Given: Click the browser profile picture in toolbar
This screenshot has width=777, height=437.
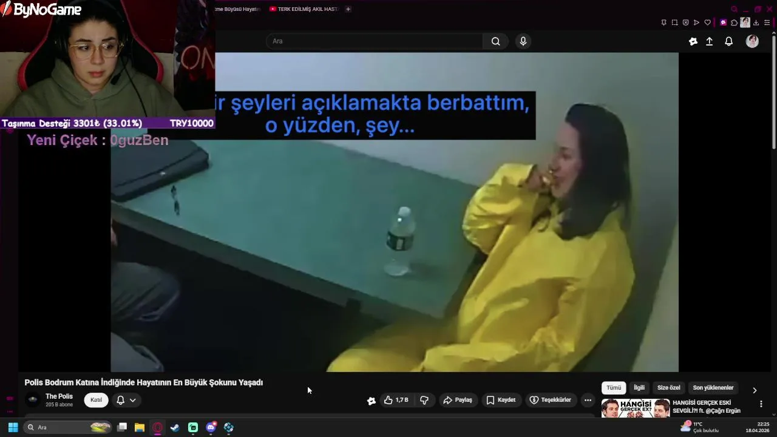Looking at the screenshot, I should (745, 22).
